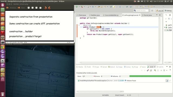
Task: Open the Open Perspective button
Action: pos(152,11)
